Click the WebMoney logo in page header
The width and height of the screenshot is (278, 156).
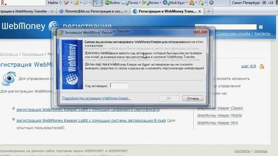30,26
